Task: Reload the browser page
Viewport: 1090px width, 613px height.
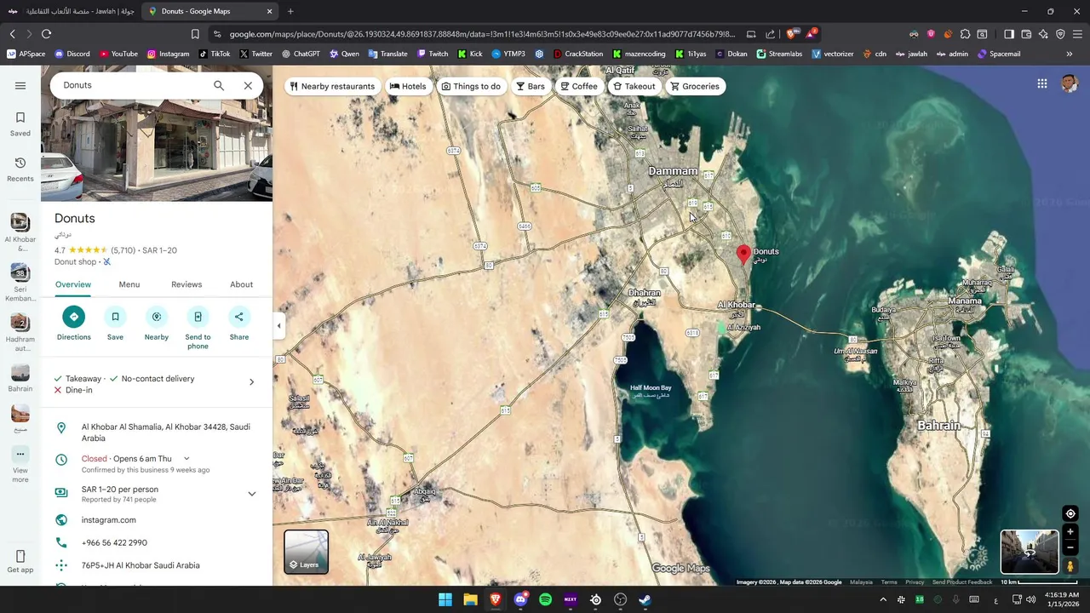Action: 46,34
